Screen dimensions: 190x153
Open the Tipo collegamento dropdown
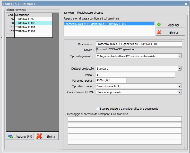[180, 56]
